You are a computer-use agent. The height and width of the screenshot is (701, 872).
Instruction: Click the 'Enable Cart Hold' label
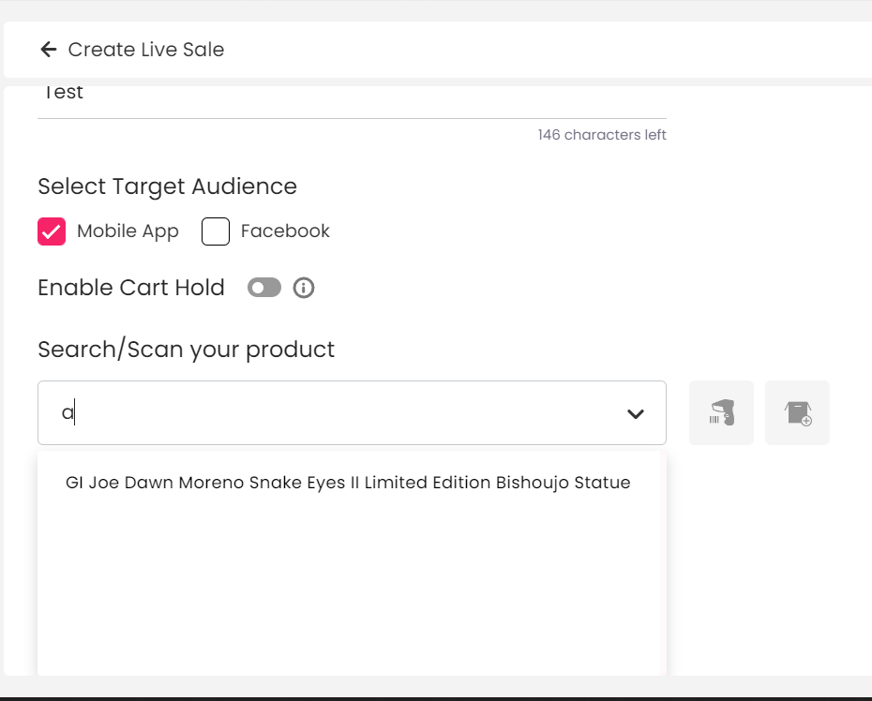click(131, 288)
